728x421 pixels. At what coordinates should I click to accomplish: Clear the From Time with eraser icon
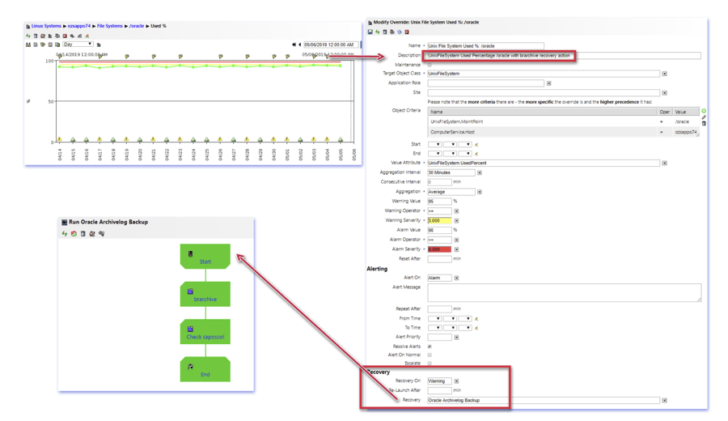click(x=476, y=319)
